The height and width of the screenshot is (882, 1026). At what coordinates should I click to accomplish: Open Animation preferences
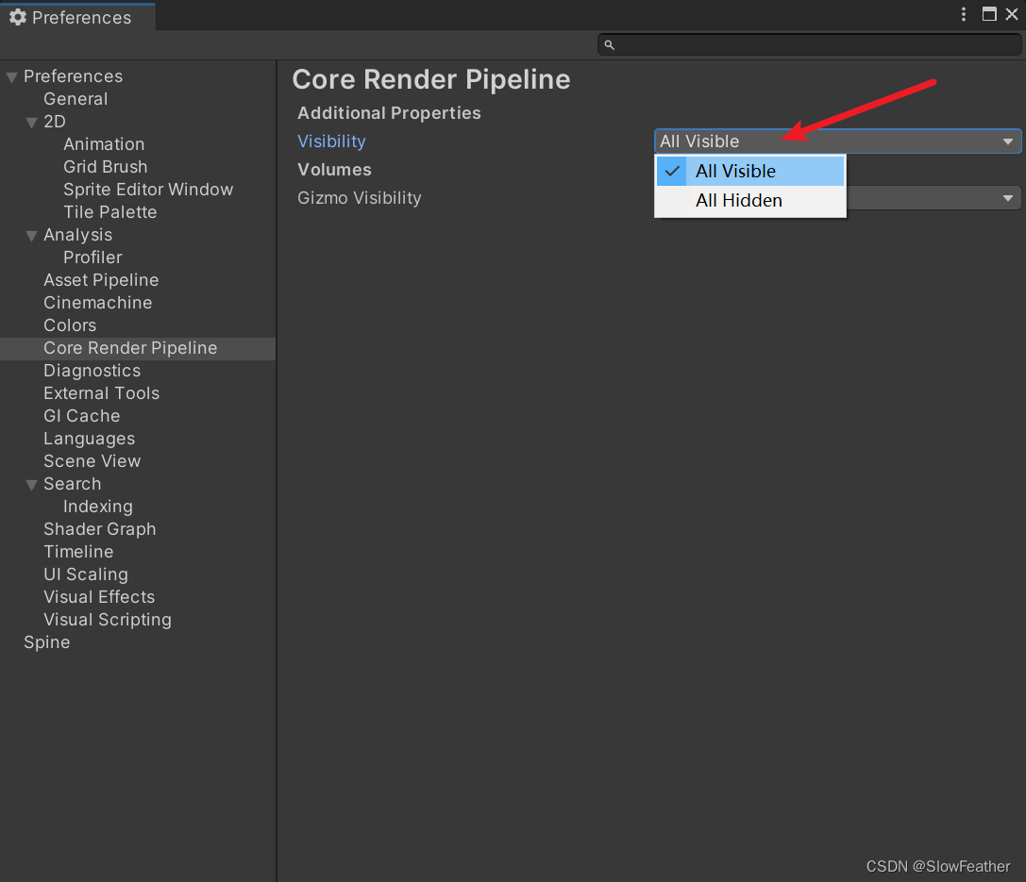[104, 143]
